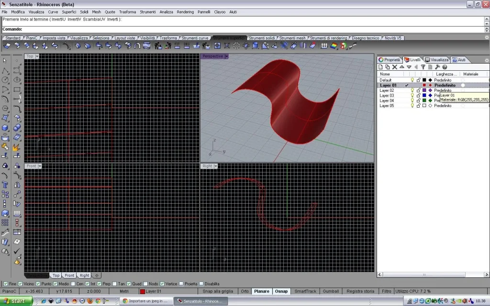Image resolution: width=490 pixels, height=306 pixels.
Task: Move layer down with the down triangle
Action: (x=409, y=67)
